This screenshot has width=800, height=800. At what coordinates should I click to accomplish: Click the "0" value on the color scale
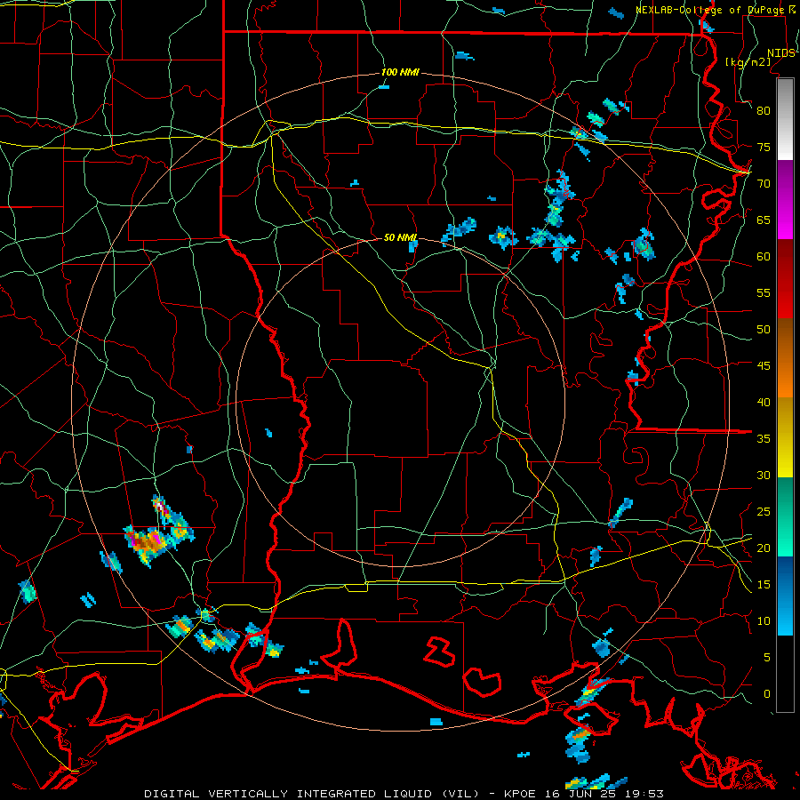pos(767,694)
